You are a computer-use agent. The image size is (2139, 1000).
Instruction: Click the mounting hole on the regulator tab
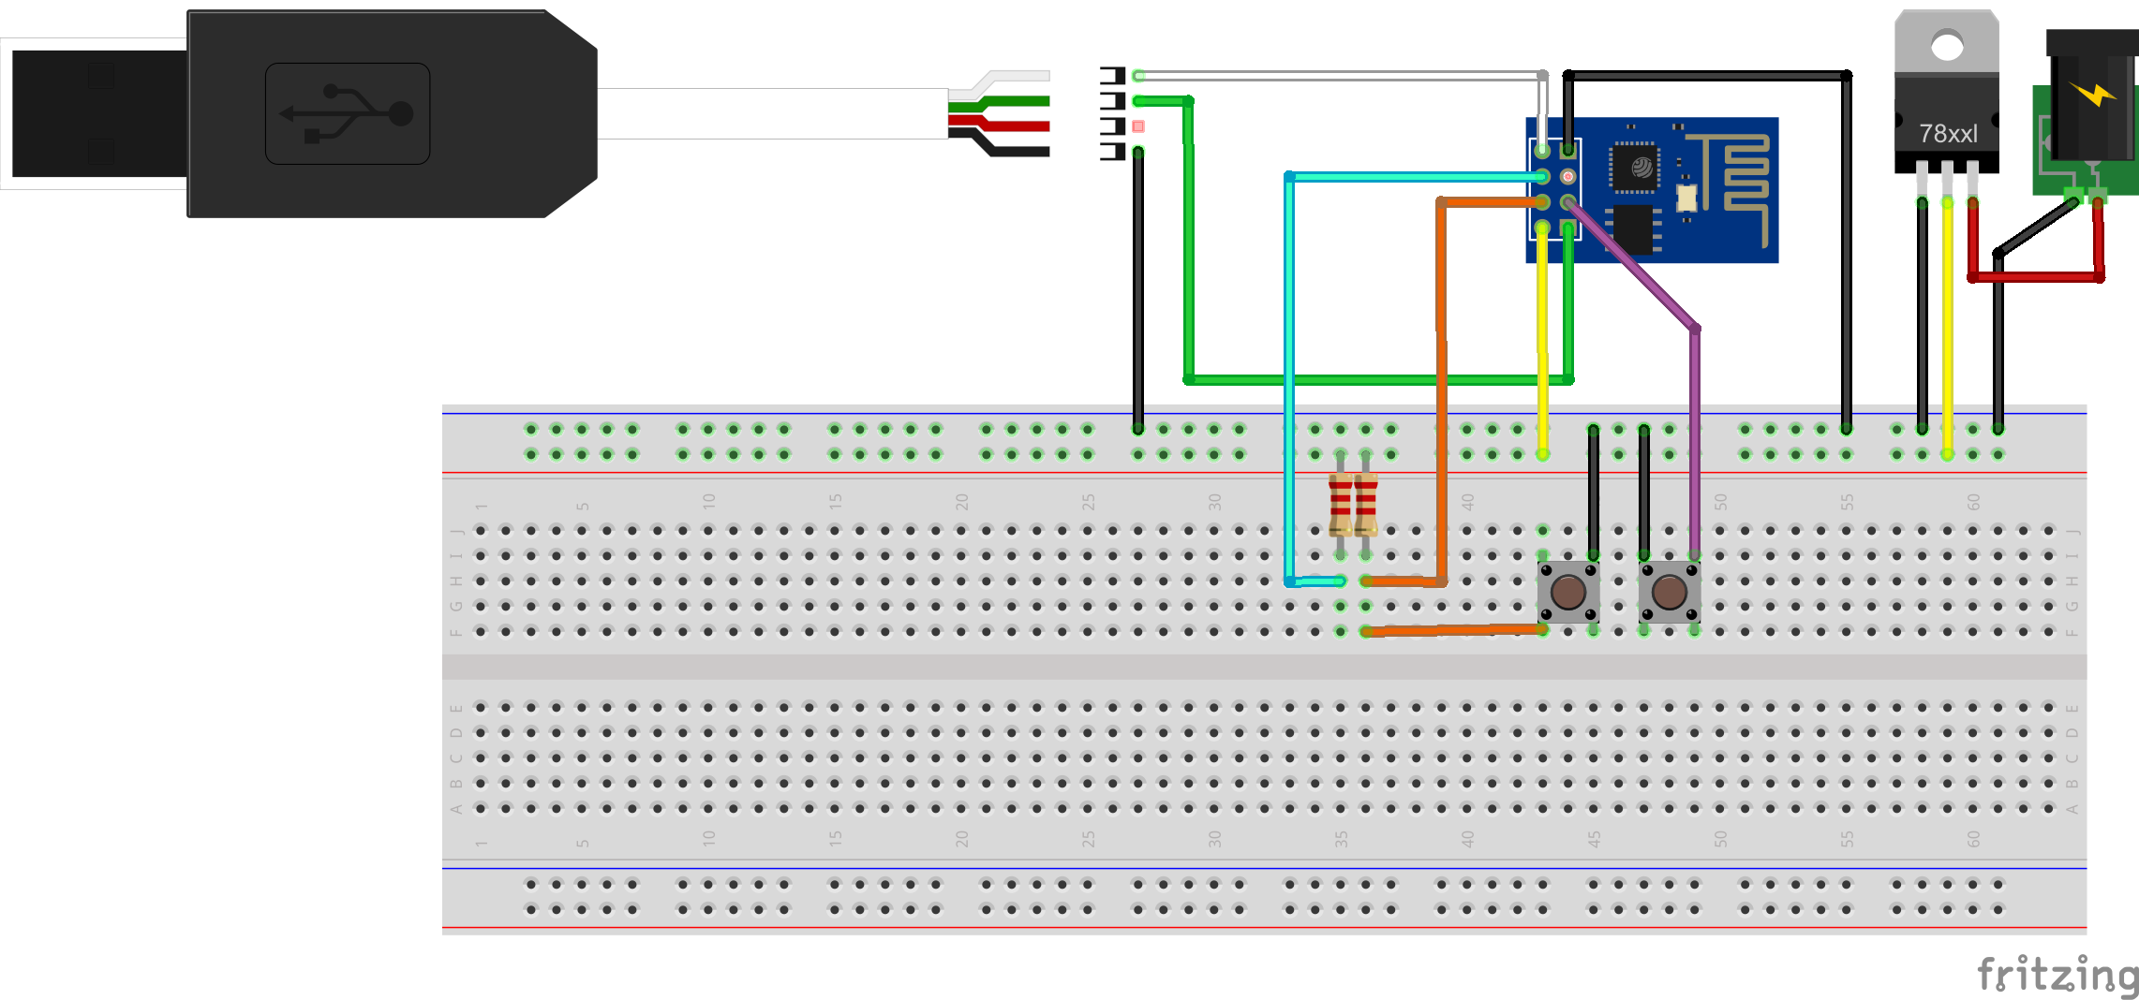coord(1947,46)
